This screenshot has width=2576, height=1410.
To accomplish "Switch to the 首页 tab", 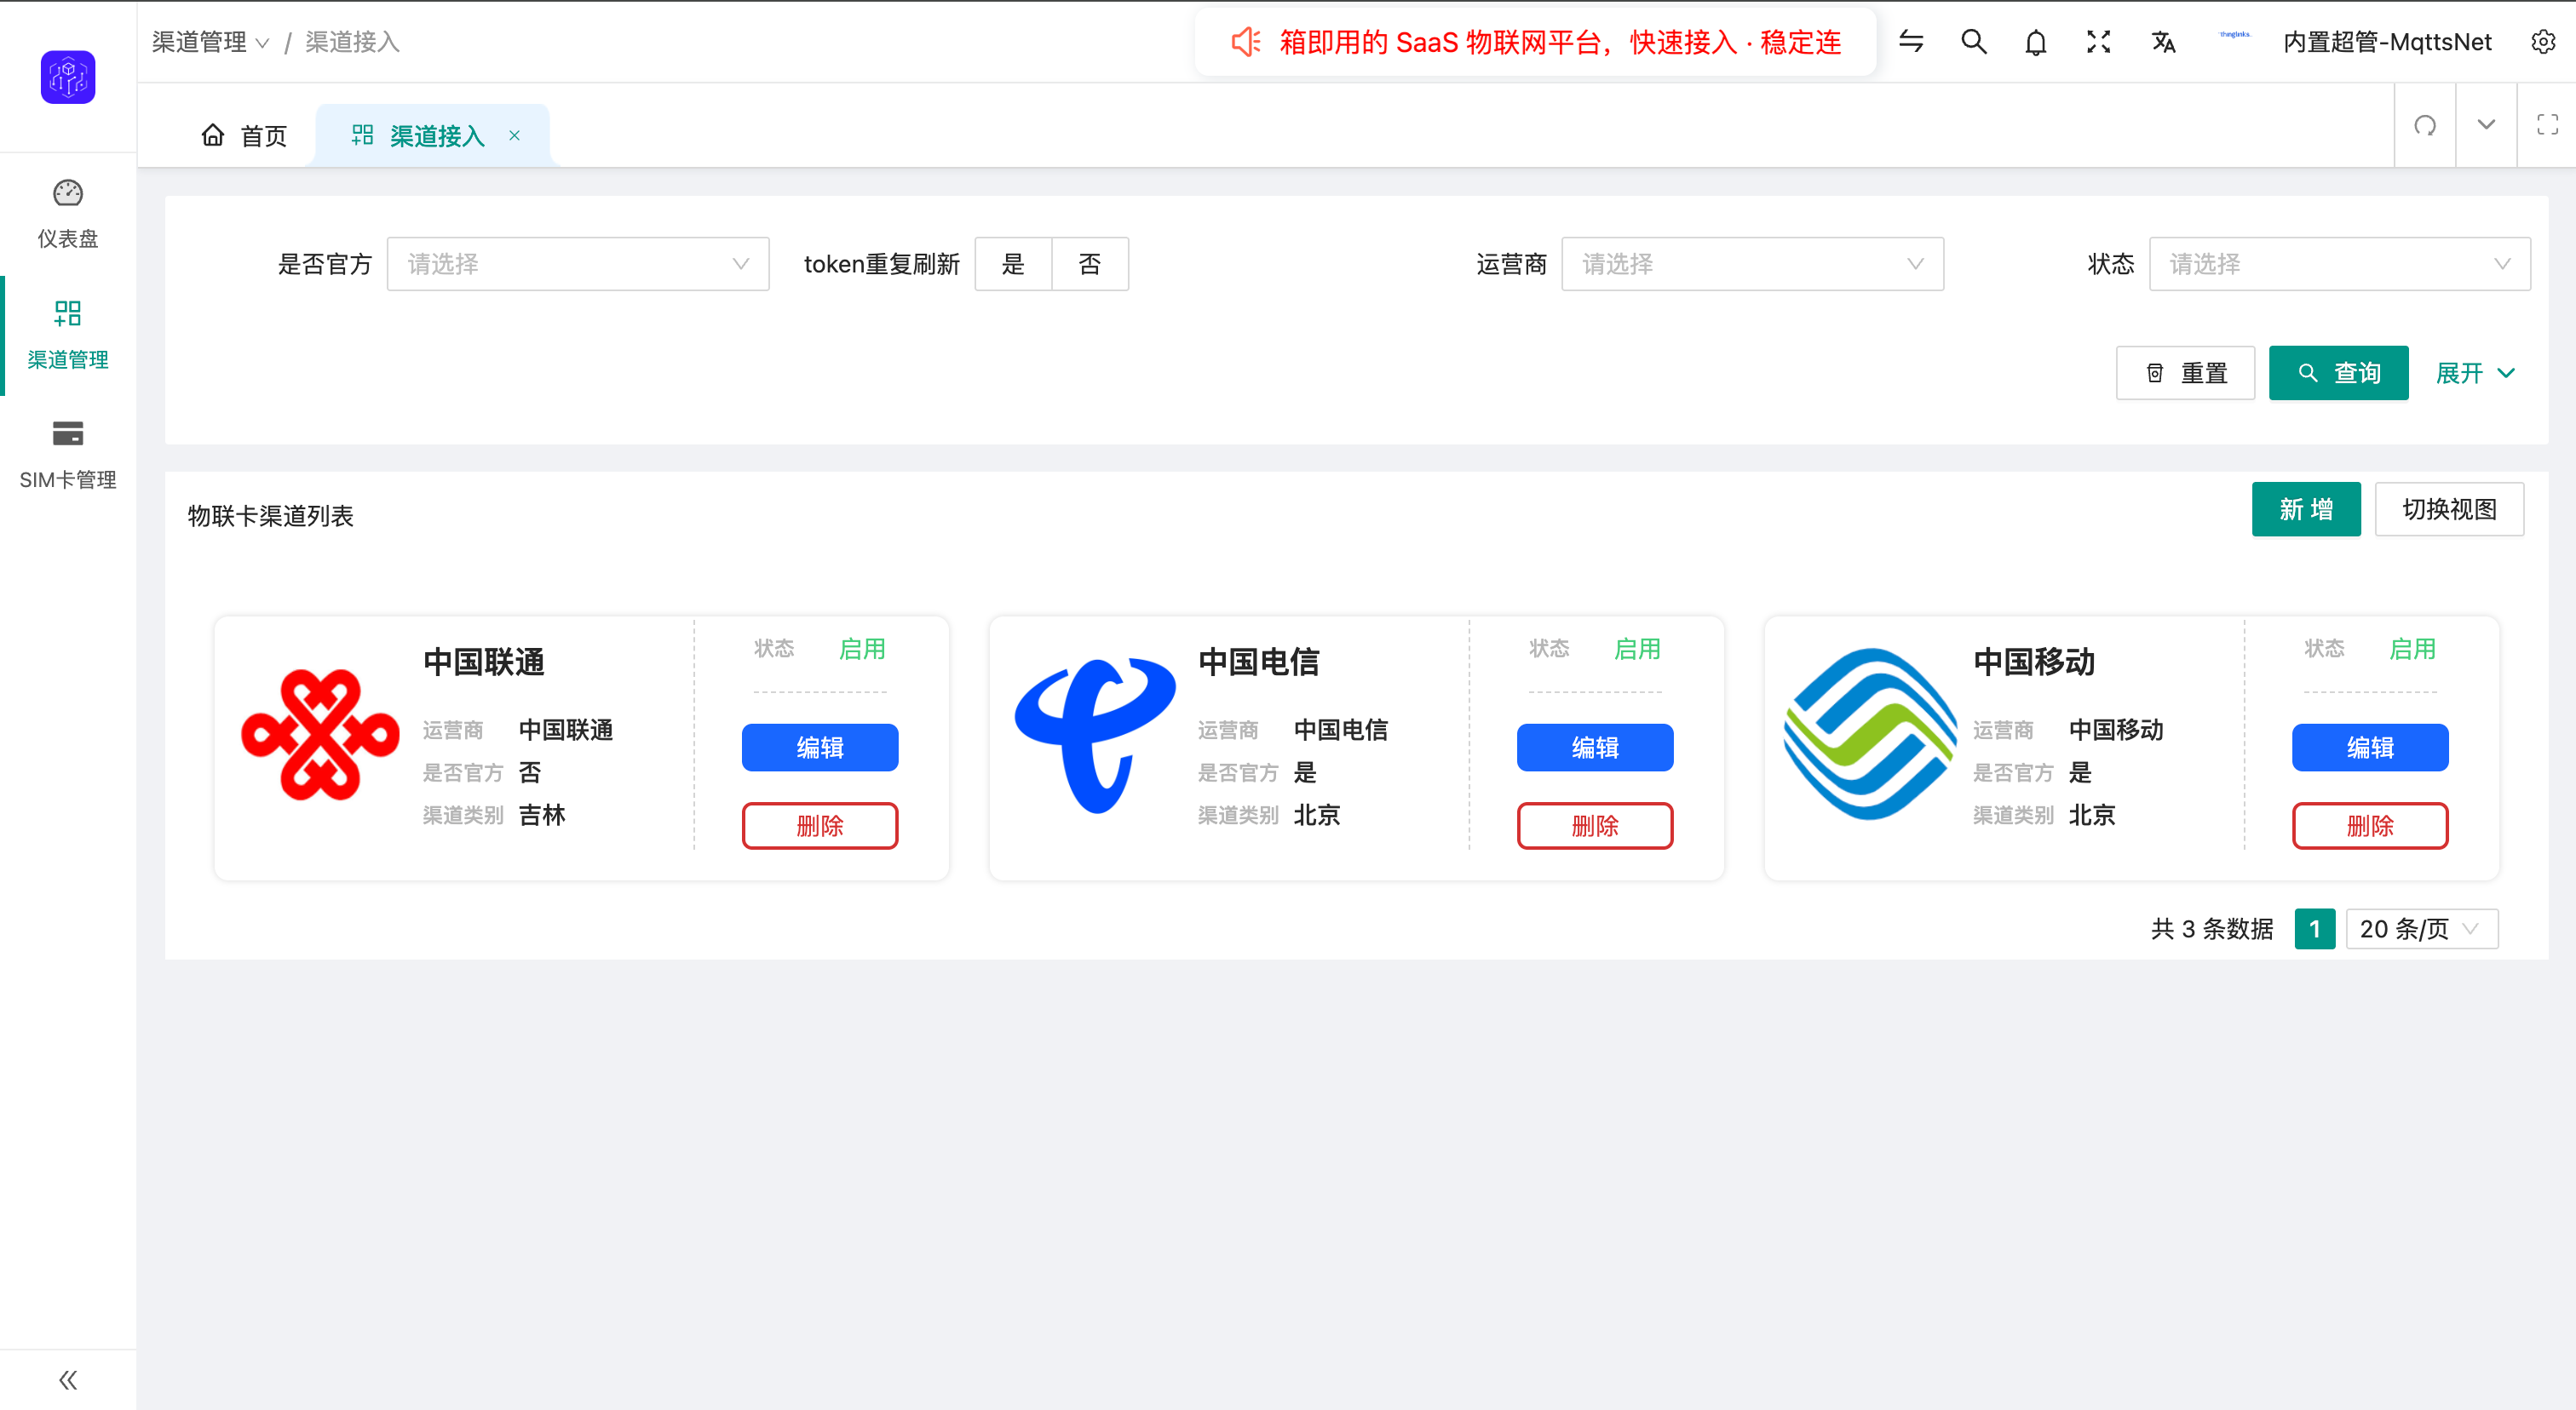I will pyautogui.click(x=244, y=135).
